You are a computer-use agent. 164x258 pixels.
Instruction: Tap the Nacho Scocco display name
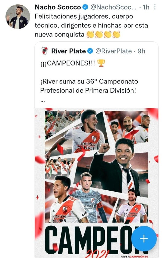tap(58, 7)
